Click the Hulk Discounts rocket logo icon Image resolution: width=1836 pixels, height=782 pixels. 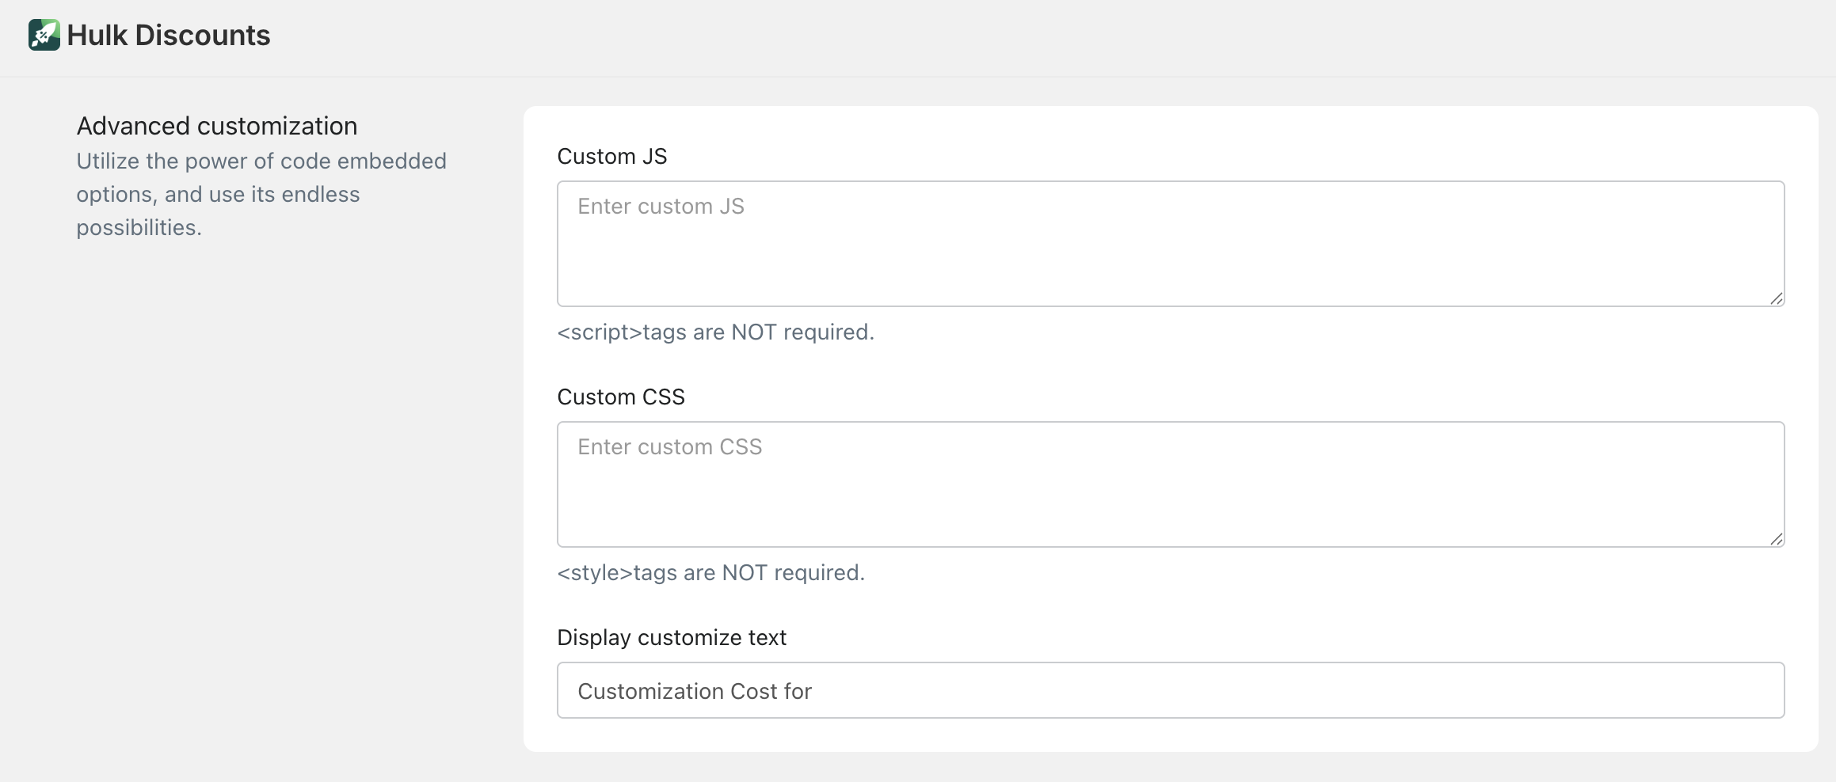(44, 35)
